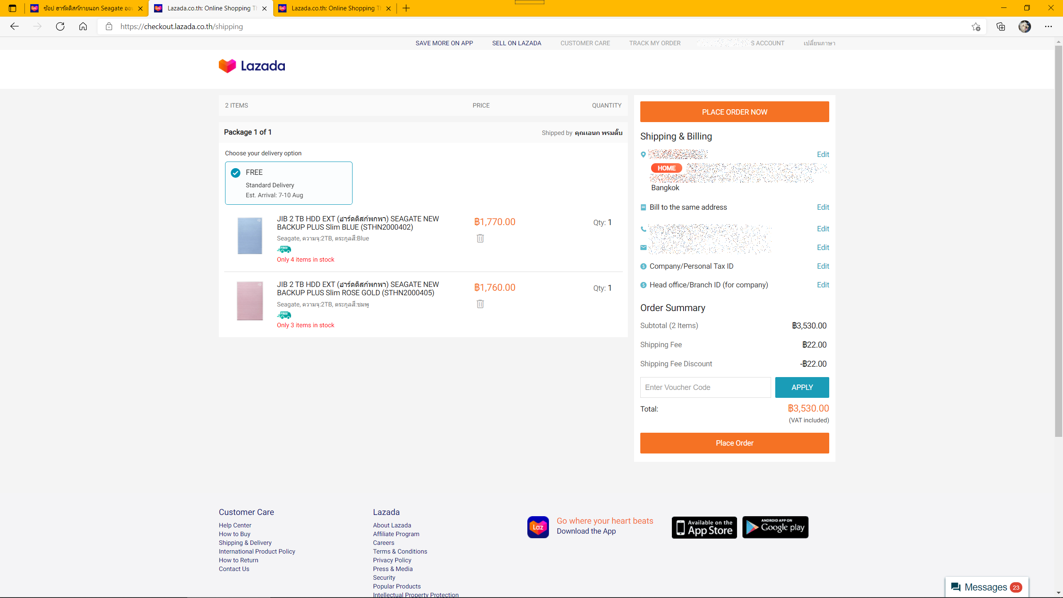Image resolution: width=1063 pixels, height=598 pixels.
Task: Click the vertical page scrollbar
Action: pyautogui.click(x=1058, y=241)
